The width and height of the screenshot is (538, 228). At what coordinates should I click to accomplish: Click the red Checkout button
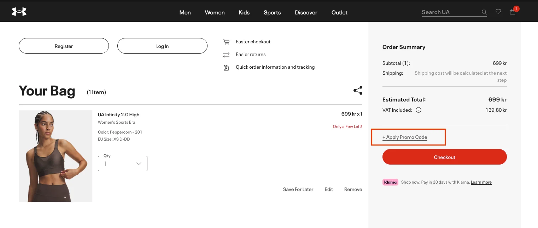pos(445,157)
